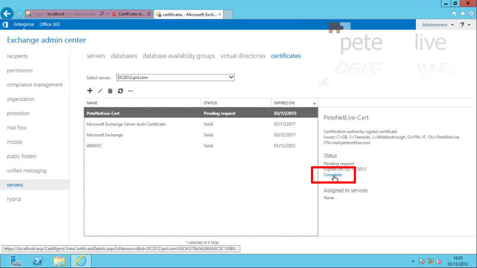The width and height of the screenshot is (477, 268).
Task: Open the help question mark icon
Action: (x=462, y=25)
